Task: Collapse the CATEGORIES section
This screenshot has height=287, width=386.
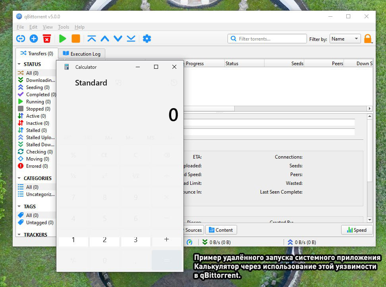Action: [19, 178]
